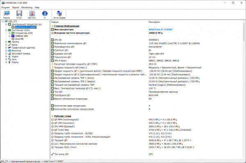Click the status bar path text

tap(32, 161)
